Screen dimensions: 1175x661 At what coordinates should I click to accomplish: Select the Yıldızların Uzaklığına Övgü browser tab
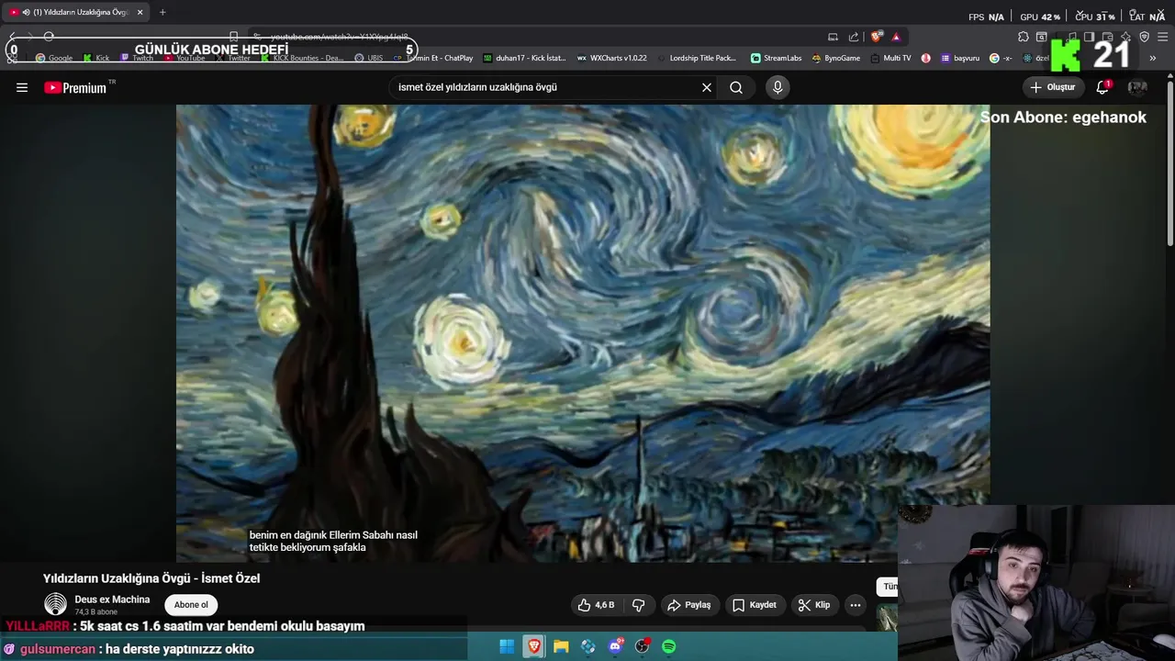[x=75, y=12]
